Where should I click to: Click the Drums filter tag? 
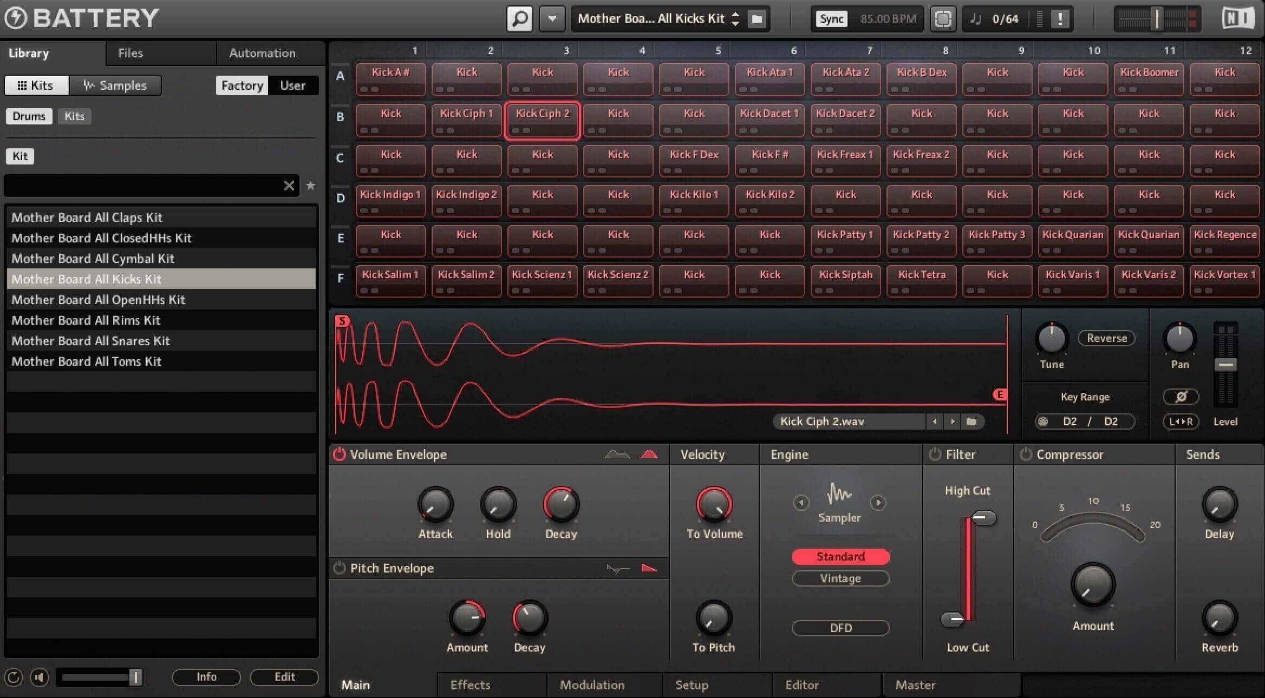tap(29, 116)
